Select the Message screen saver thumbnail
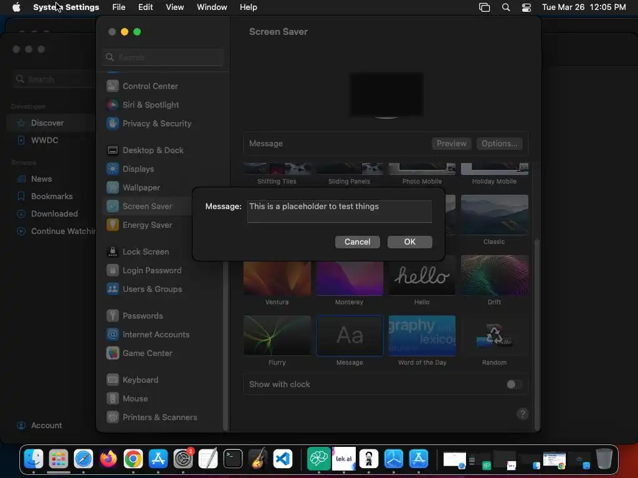638x478 pixels. click(x=350, y=335)
